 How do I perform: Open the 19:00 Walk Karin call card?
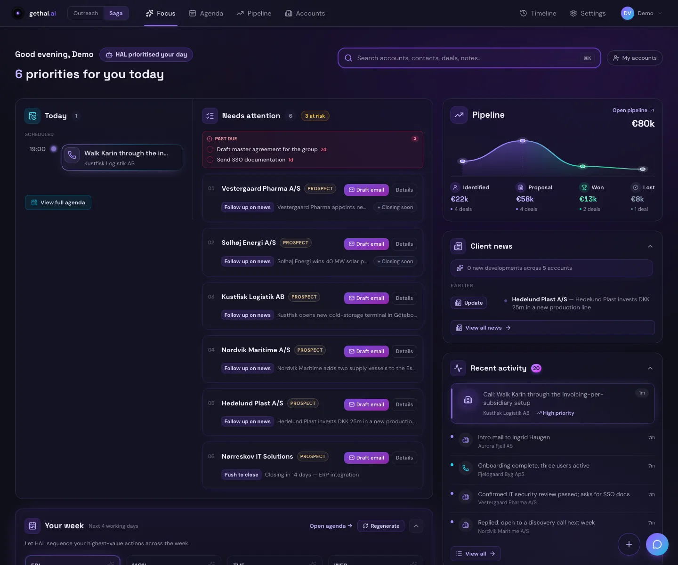[x=122, y=157]
